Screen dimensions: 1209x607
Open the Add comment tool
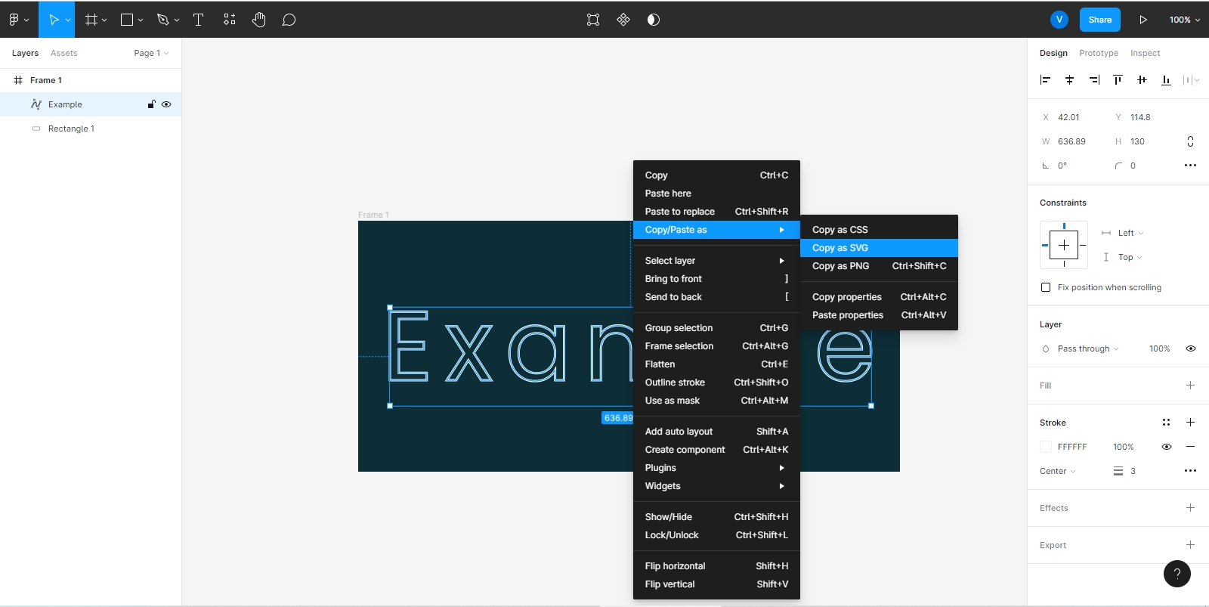coord(289,20)
